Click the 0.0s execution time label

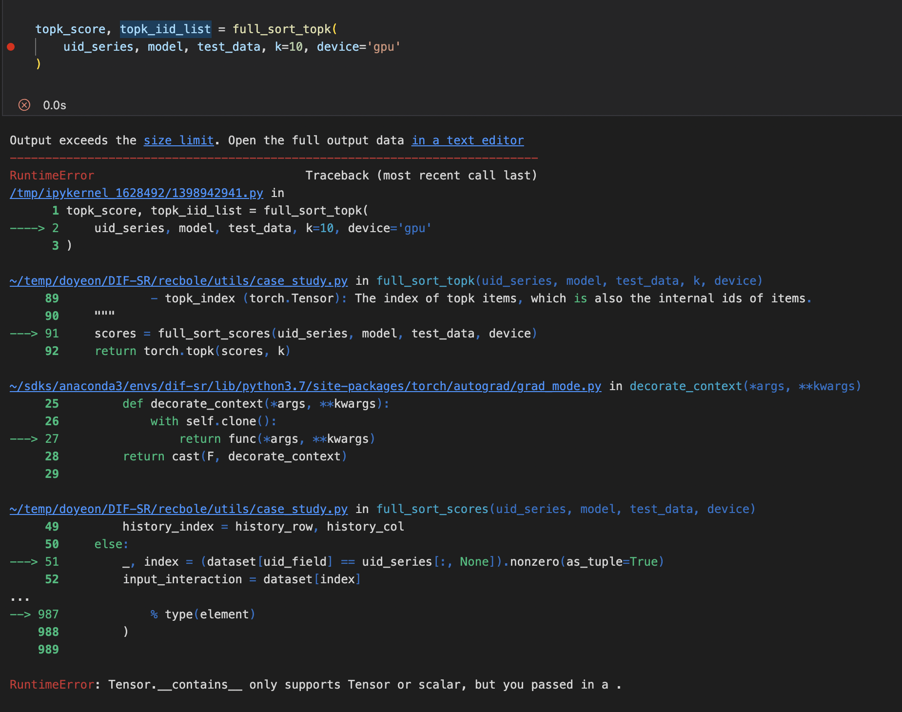[x=54, y=105]
